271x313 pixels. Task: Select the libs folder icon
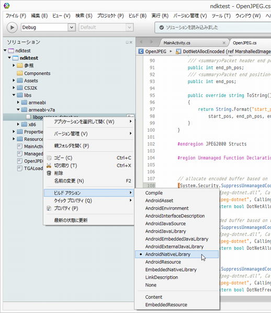tap(20, 95)
